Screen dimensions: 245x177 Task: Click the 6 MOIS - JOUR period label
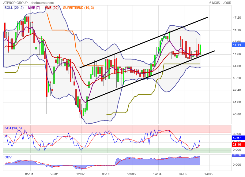tap(220, 3)
